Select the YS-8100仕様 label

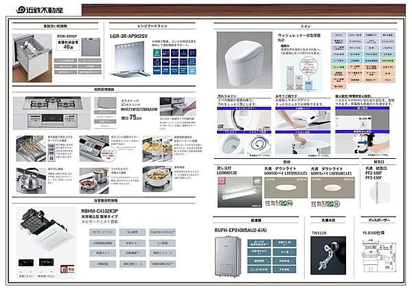coord(373,233)
